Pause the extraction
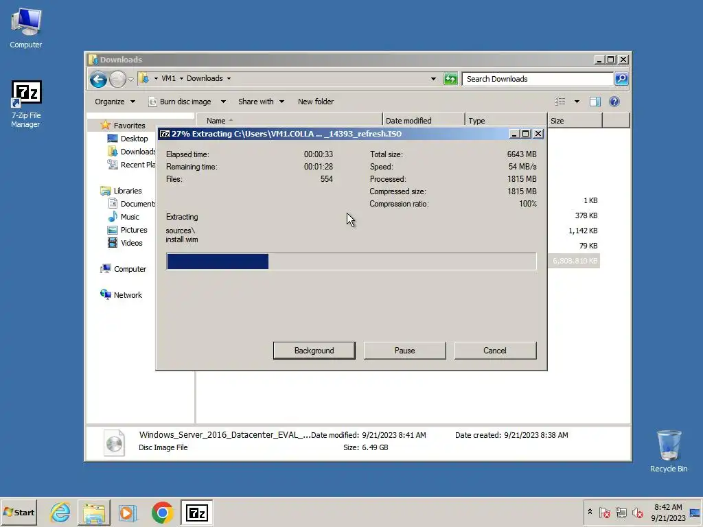Viewport: 703px width, 527px height. click(404, 351)
